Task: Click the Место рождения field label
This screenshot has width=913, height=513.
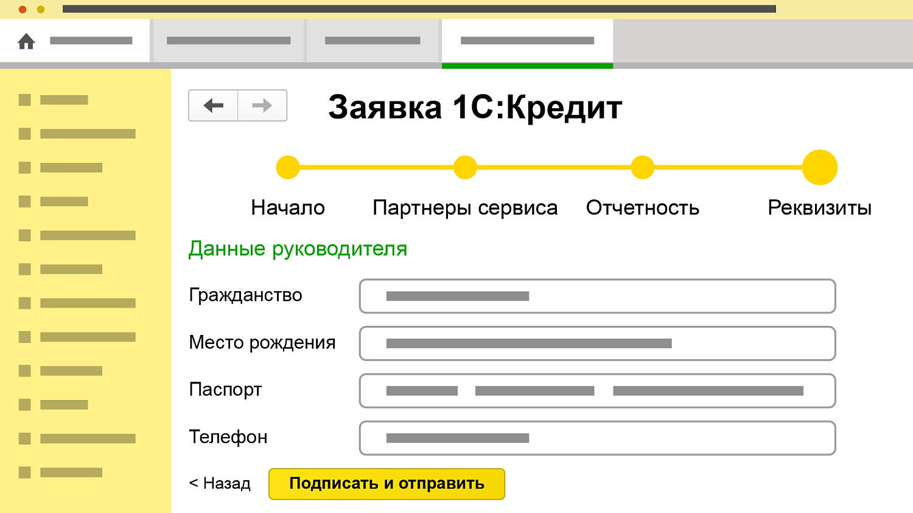Action: 262,343
